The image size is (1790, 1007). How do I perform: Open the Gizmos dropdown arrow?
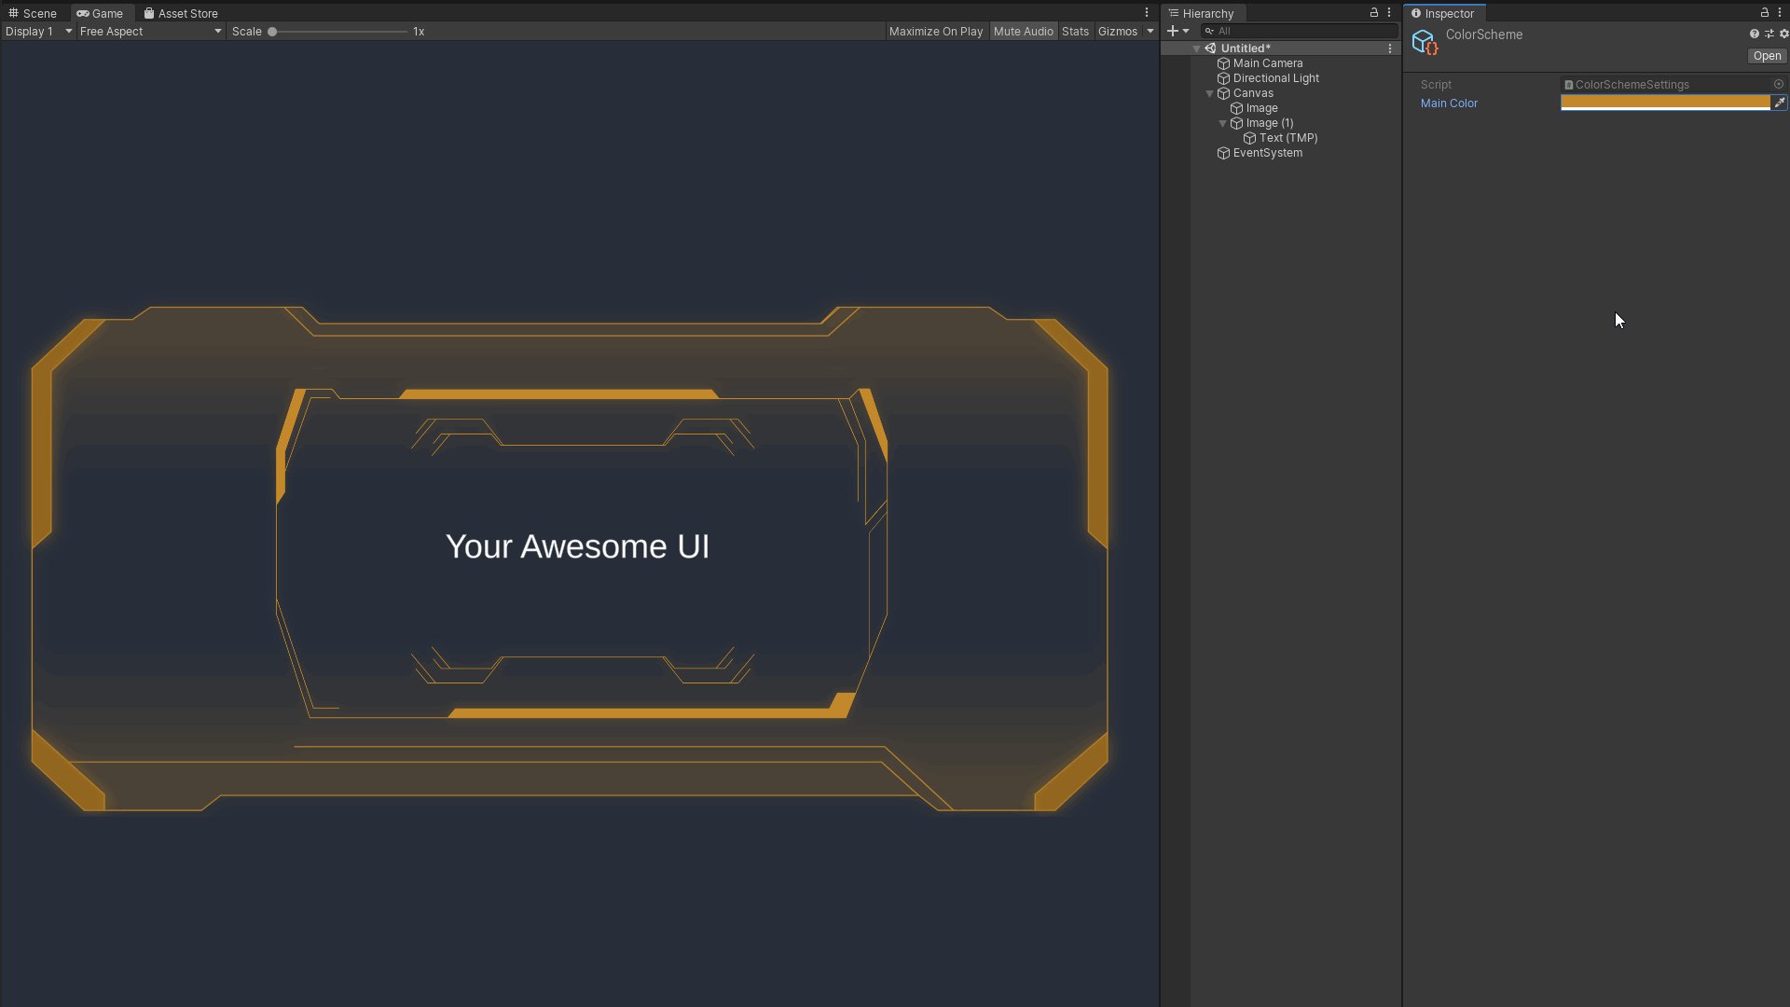point(1150,31)
